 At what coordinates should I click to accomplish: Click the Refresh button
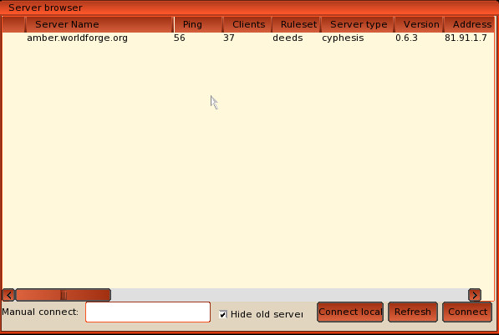click(x=413, y=312)
